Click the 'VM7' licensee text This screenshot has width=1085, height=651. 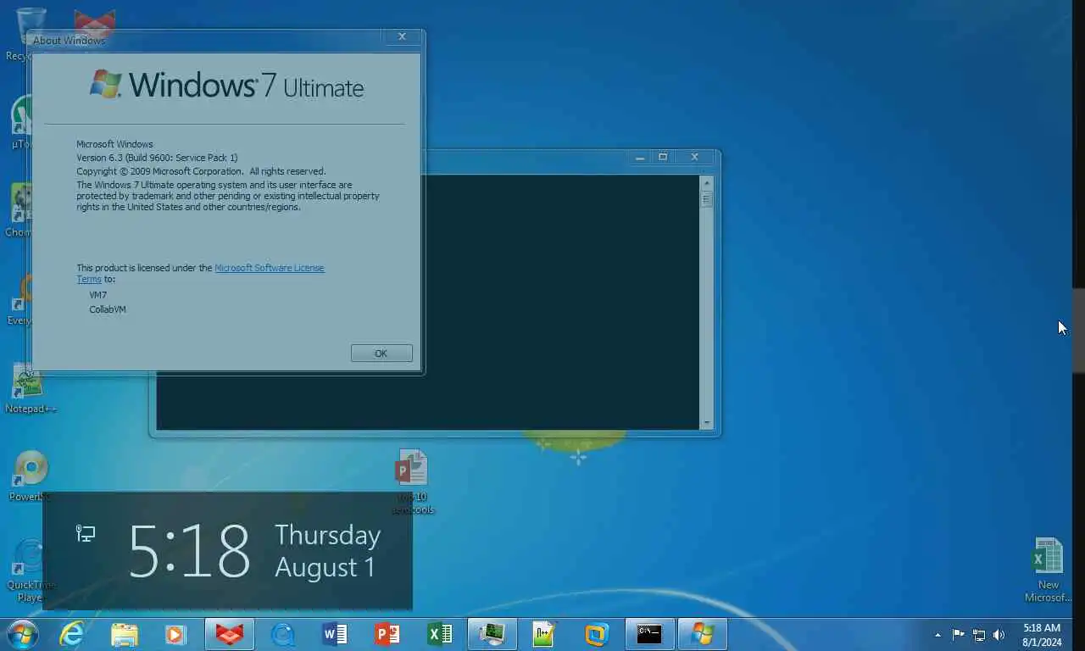pos(98,295)
